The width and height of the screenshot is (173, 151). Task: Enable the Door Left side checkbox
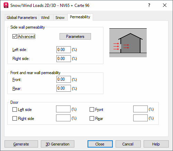click(x=15, y=110)
